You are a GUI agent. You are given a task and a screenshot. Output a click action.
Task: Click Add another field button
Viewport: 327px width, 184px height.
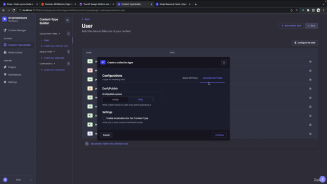(291, 26)
